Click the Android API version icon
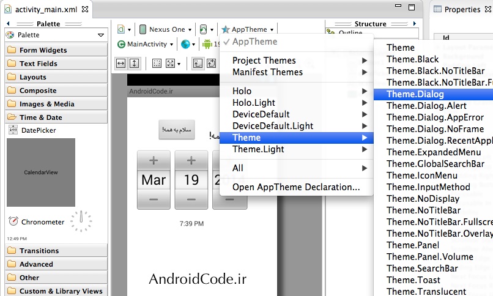 tap(207, 44)
